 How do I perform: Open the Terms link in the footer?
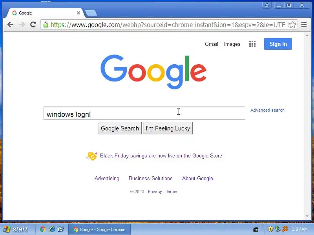(x=172, y=192)
